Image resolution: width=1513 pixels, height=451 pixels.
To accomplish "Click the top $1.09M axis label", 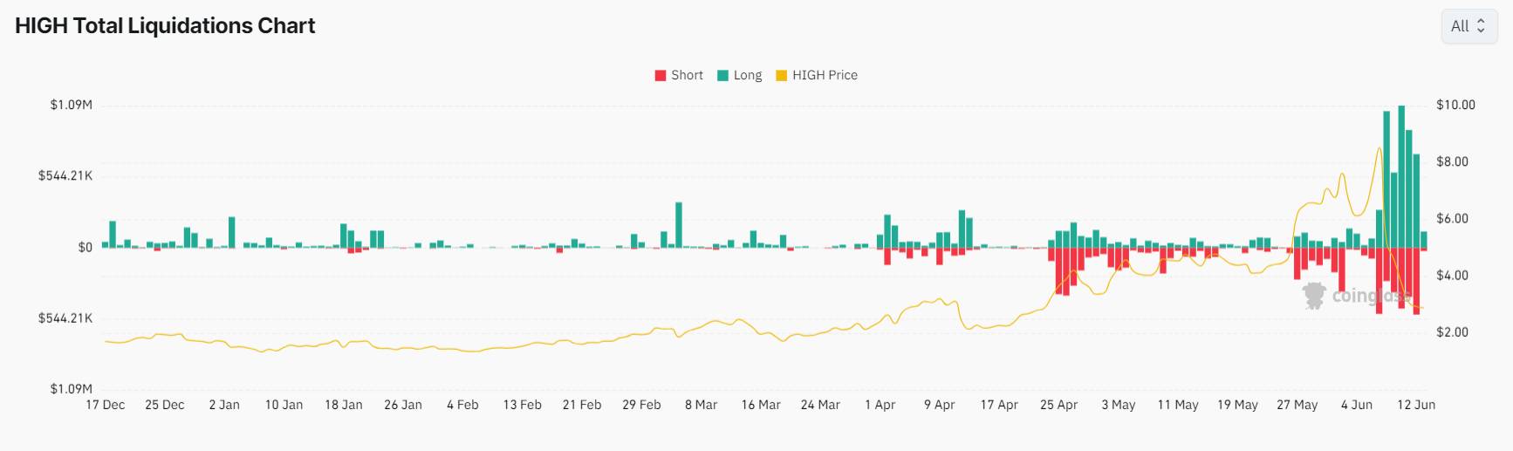I will 71,105.
